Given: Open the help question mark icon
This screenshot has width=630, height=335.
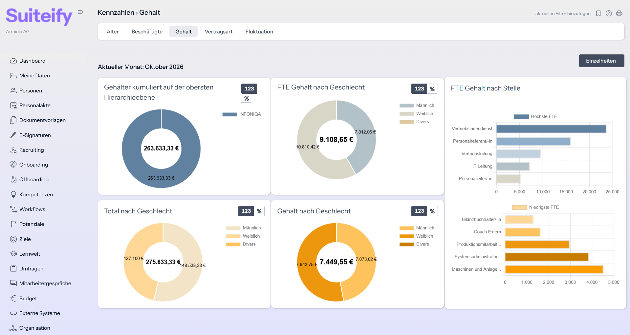Looking at the screenshot, I should 609,13.
